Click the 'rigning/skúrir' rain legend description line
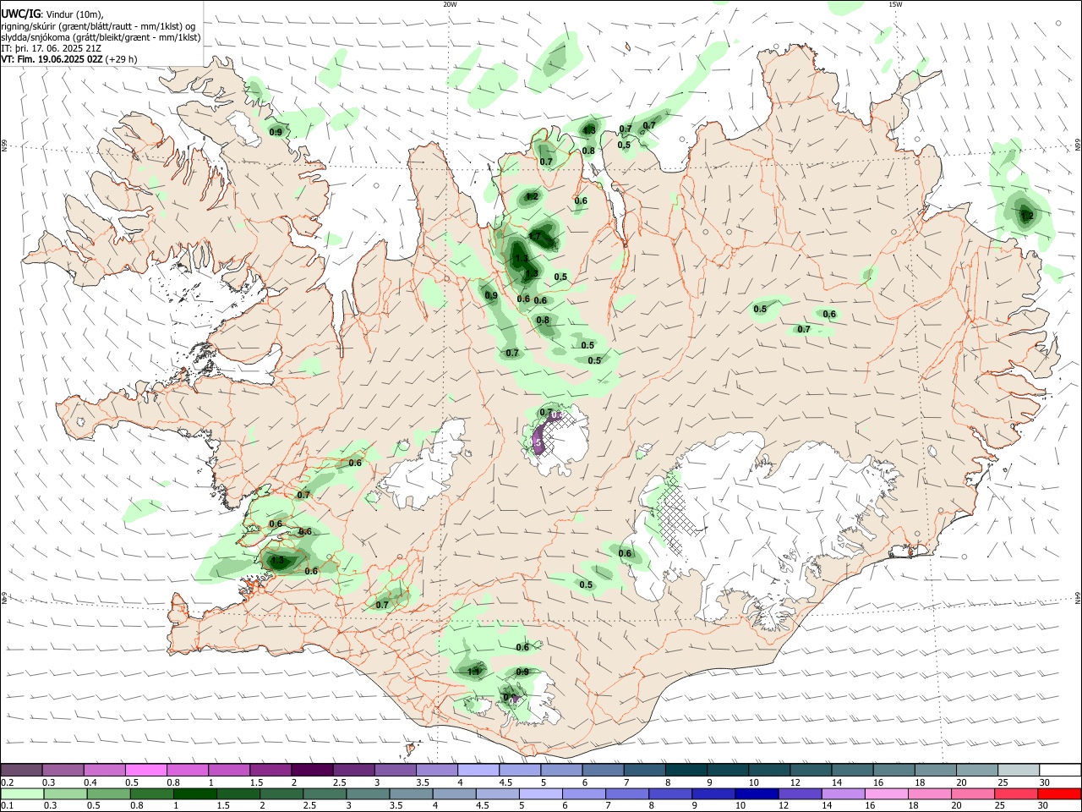 tap(100, 25)
